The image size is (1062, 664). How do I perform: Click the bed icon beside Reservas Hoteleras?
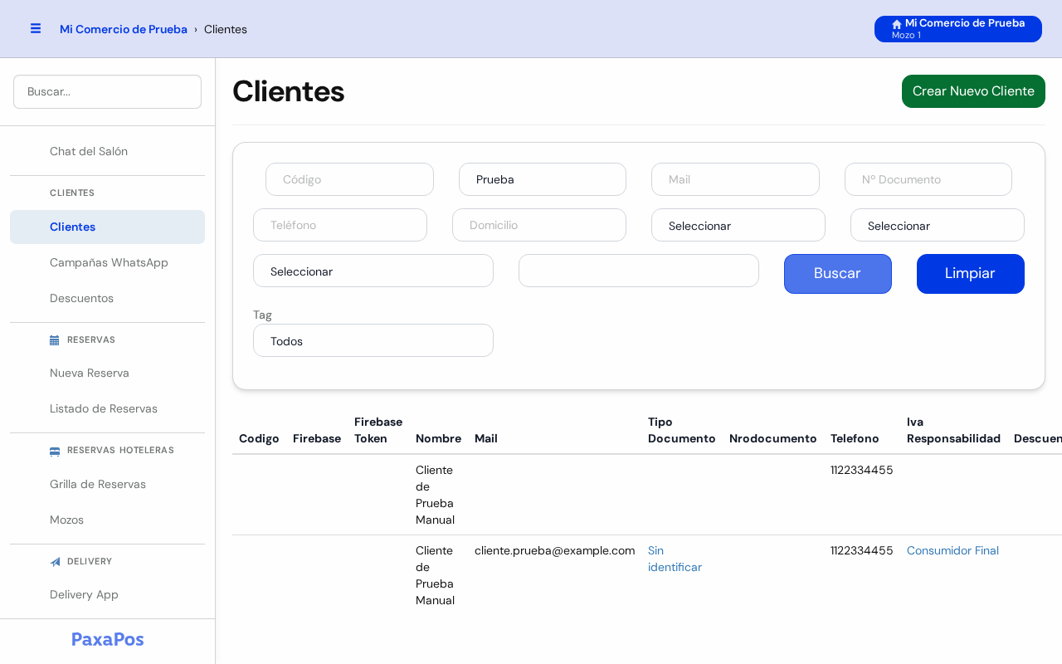55,451
